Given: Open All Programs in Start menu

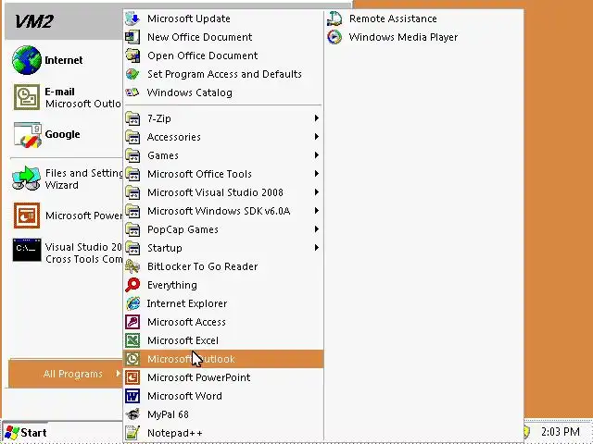Looking at the screenshot, I should pos(72,374).
